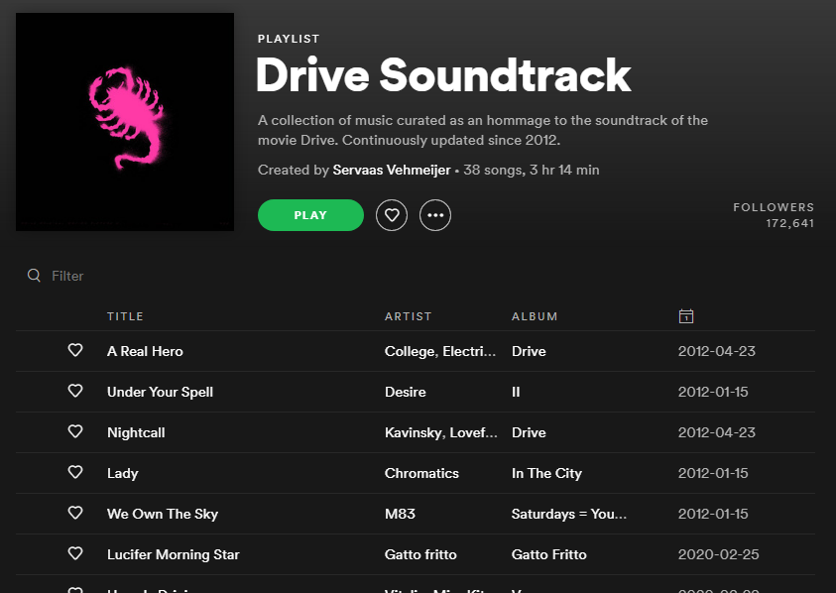Sort the playlist by ARTIST
The width and height of the screenshot is (836, 593).
408,315
